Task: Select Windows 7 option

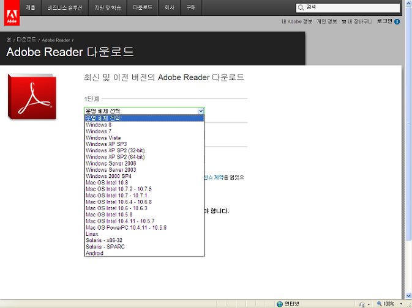Action: pyautogui.click(x=144, y=131)
